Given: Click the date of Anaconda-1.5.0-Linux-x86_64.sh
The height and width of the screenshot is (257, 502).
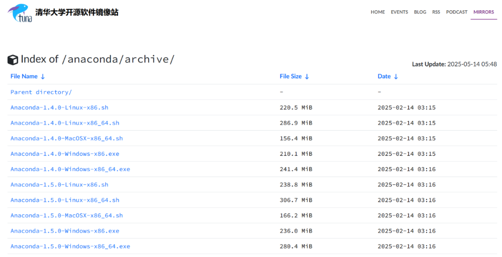Looking at the screenshot, I should pos(407,200).
